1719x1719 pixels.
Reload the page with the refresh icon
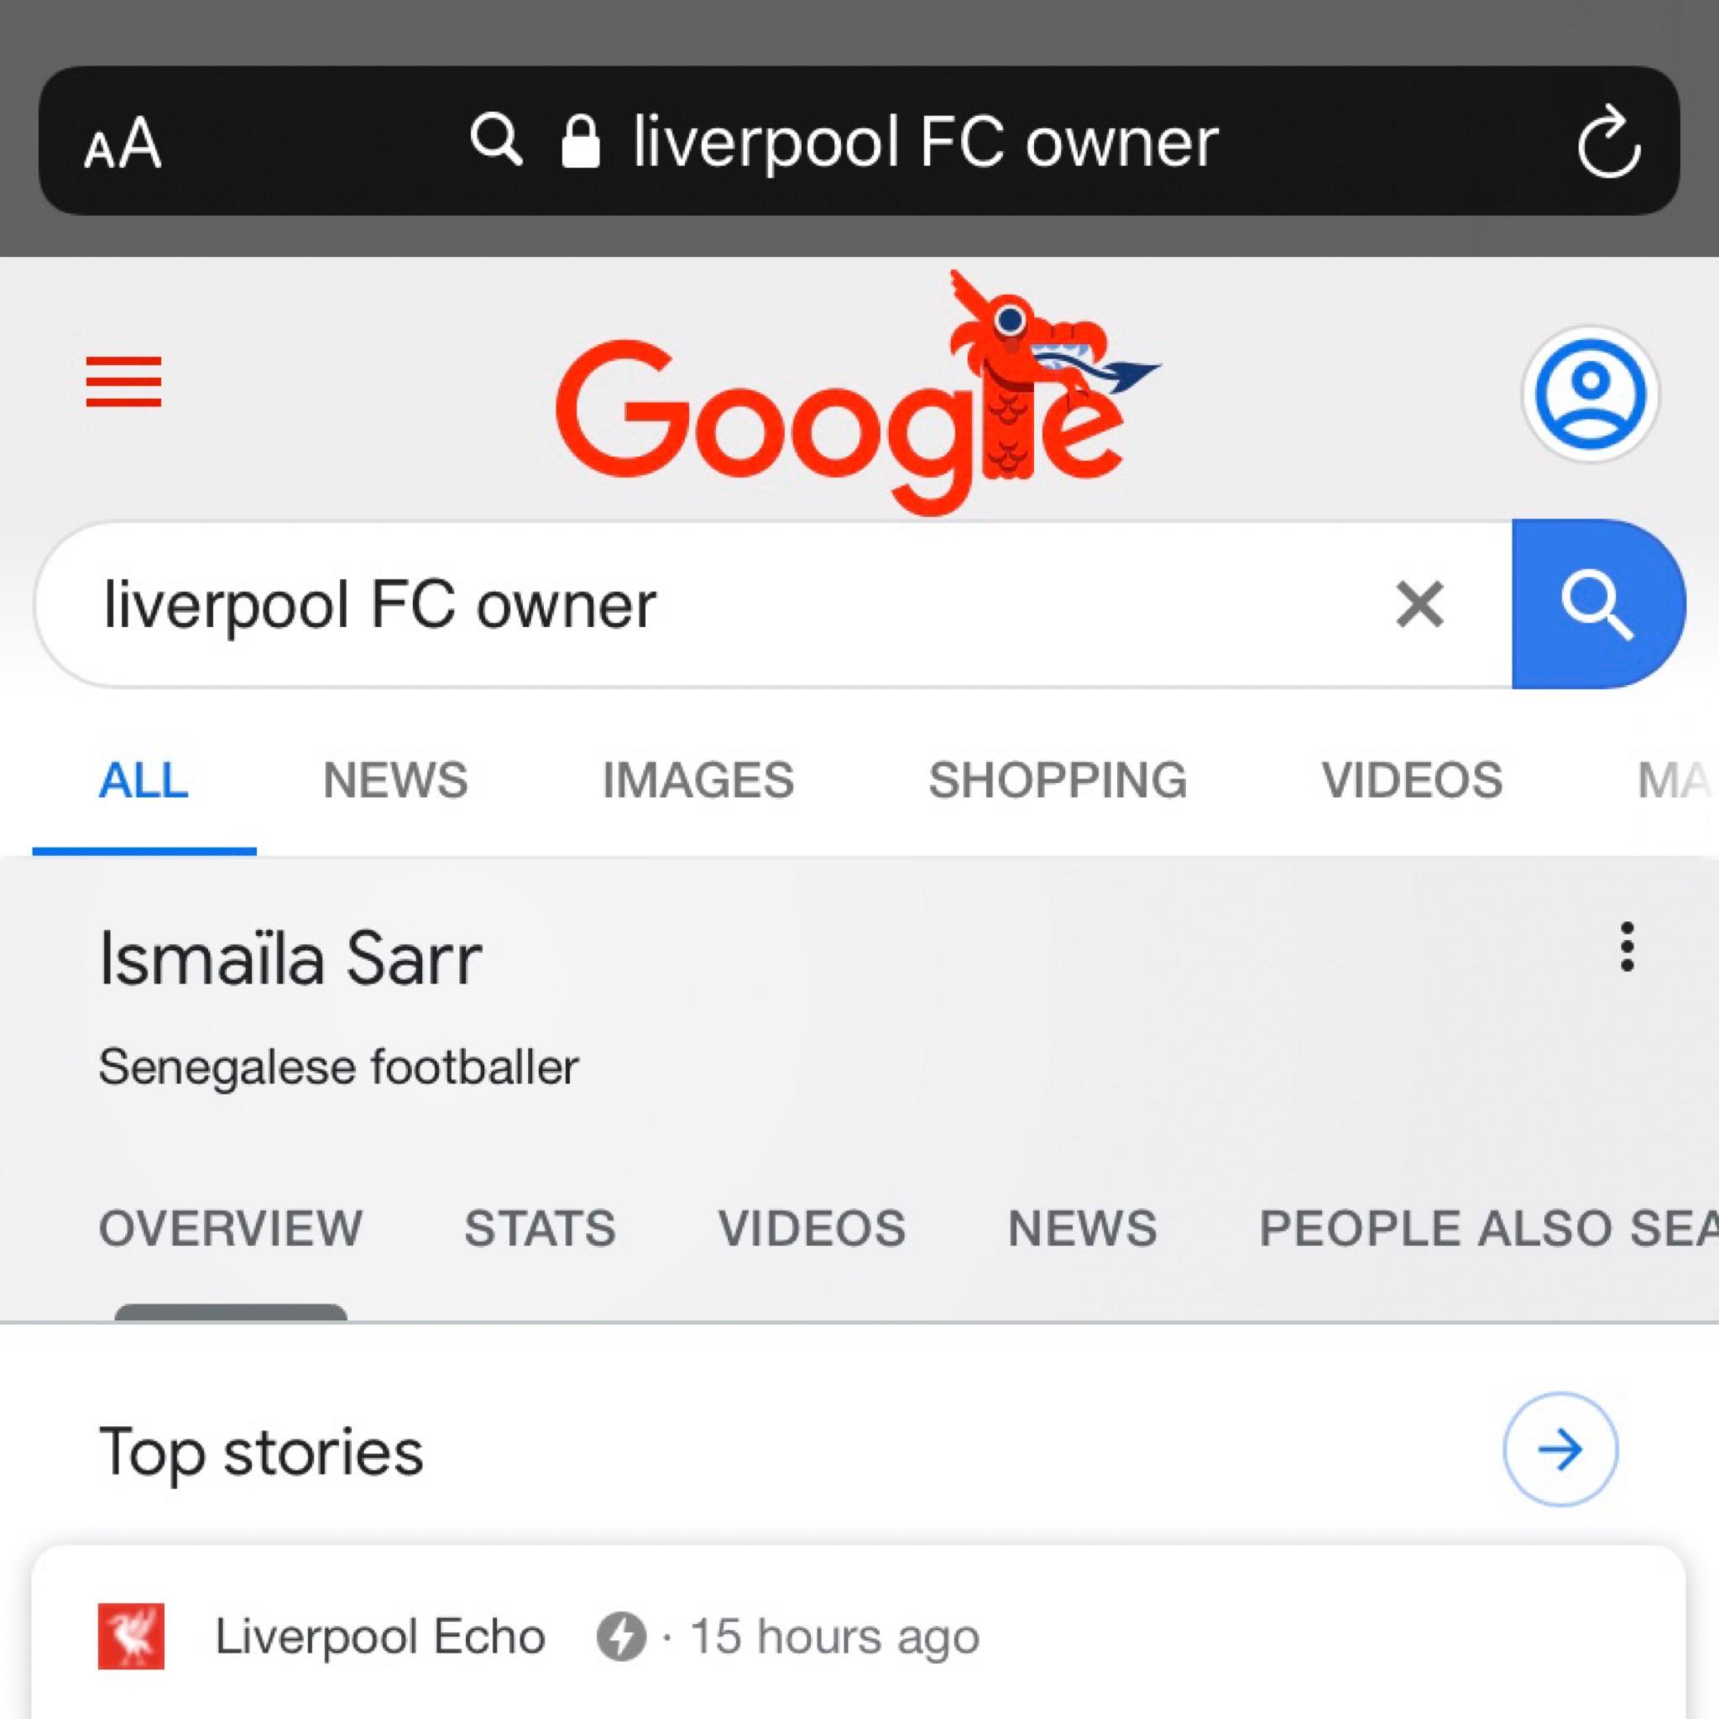tap(1607, 144)
